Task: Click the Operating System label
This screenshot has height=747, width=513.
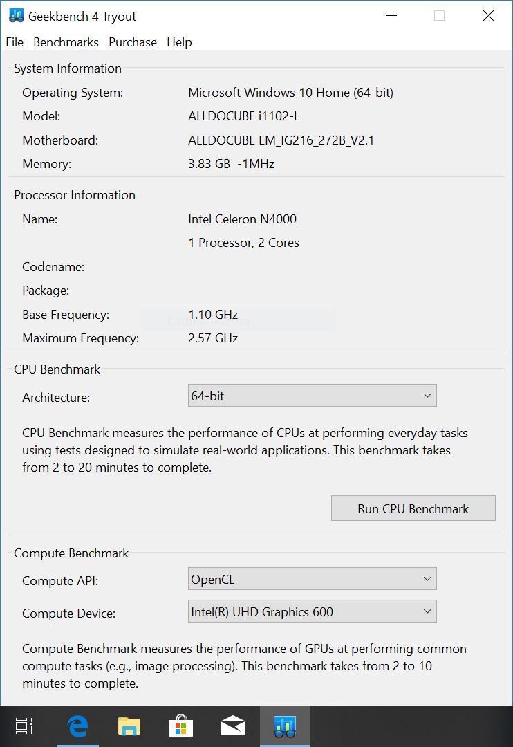Action: [73, 93]
